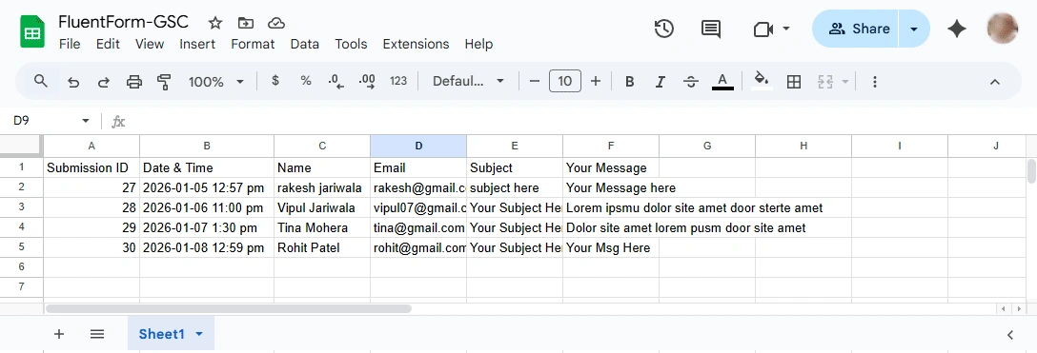The height and width of the screenshot is (353, 1037).
Task: Decrease decimal places
Action: [x=335, y=81]
